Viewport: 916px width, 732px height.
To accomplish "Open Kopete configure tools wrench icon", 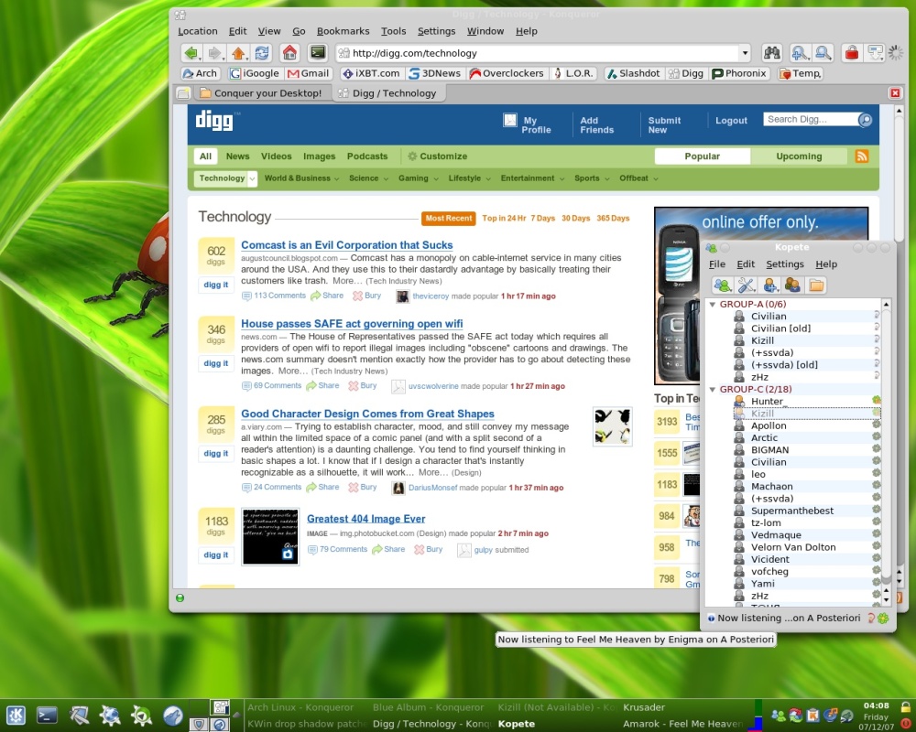I will [746, 285].
